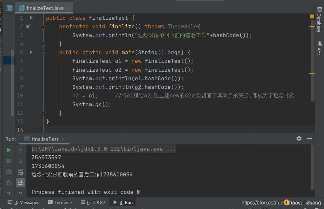This screenshot has height=209, width=324.
Task: Click the main method name on line 5
Action: tap(128, 52)
